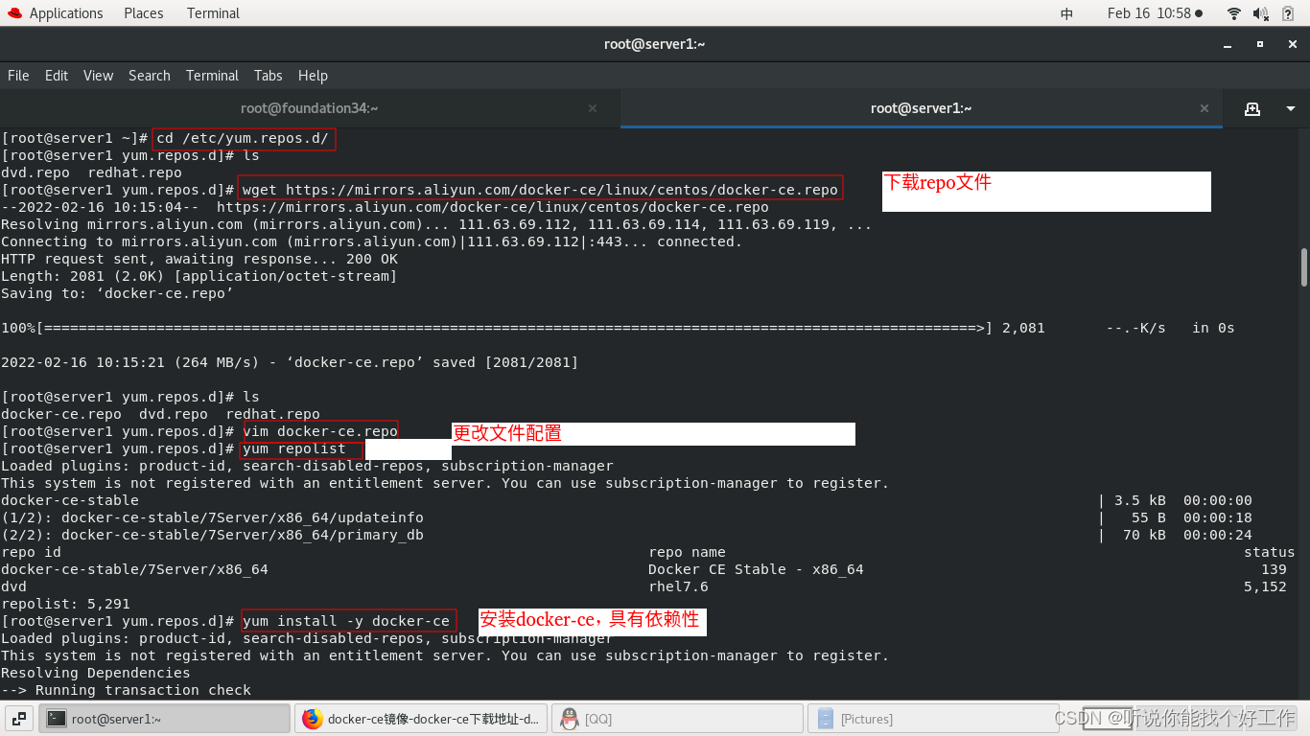Click the new terminal tab icon
1310x736 pixels.
tap(1252, 108)
